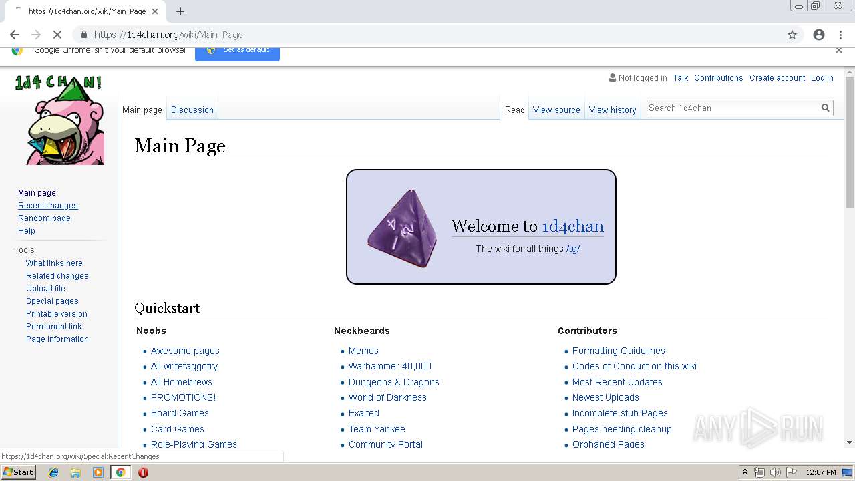Dismiss the default browser notification bar
Screen dimensions: 855x481
(839, 50)
